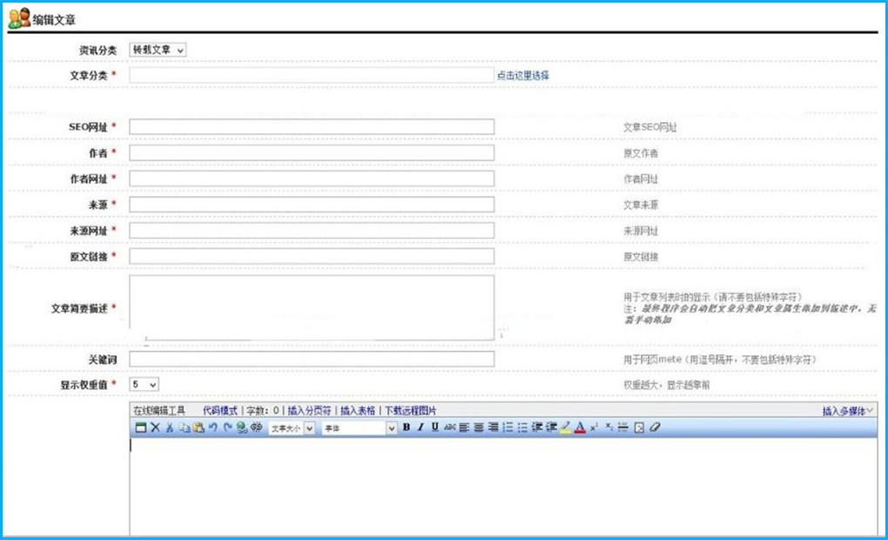This screenshot has height=540, width=888.
Task: Click the italic formatting icon
Action: (420, 428)
